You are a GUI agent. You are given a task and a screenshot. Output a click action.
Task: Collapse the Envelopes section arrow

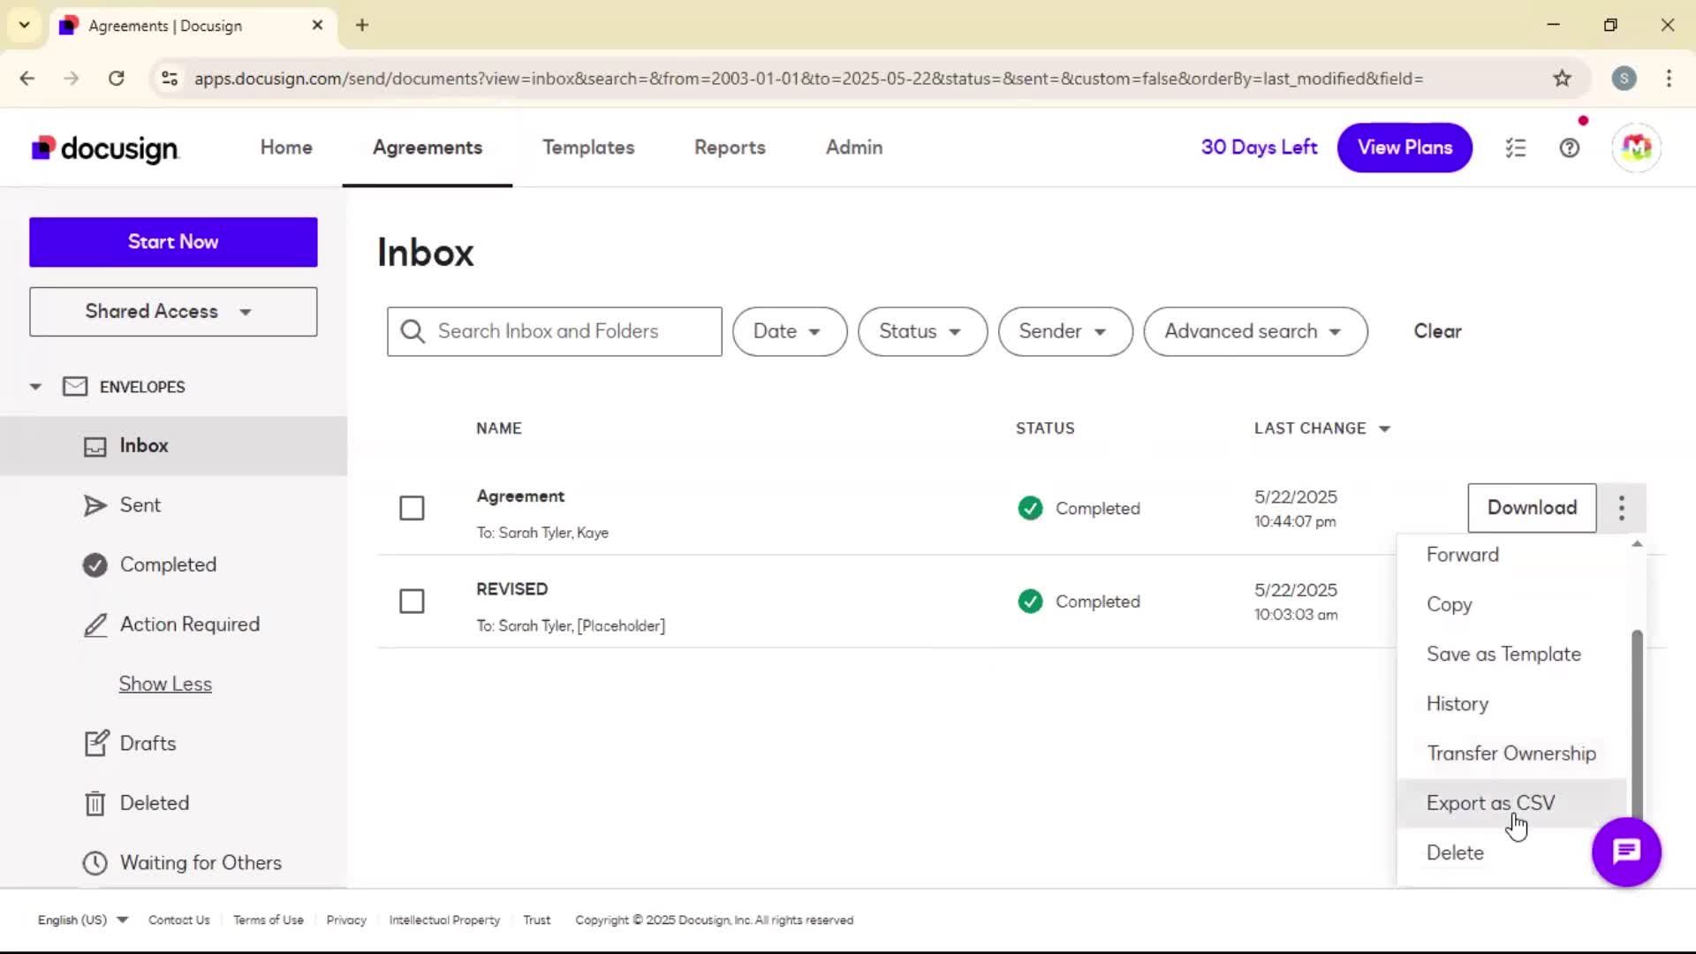[x=35, y=387]
